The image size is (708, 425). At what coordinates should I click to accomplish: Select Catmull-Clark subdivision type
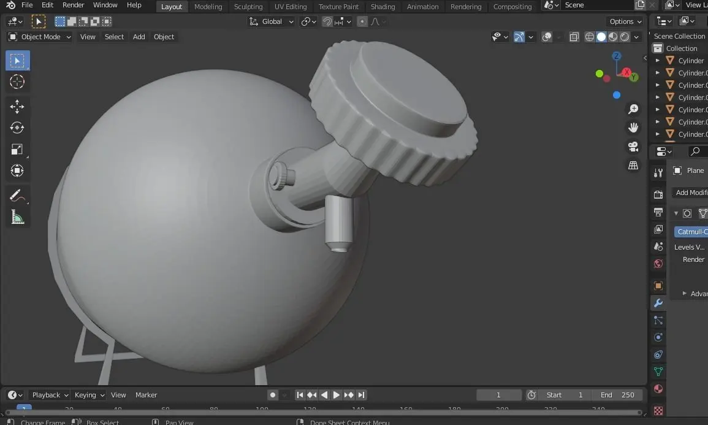coord(691,232)
